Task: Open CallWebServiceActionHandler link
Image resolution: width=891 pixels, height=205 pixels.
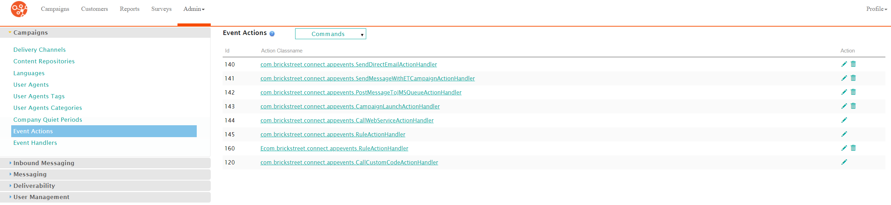Action: tap(347, 120)
